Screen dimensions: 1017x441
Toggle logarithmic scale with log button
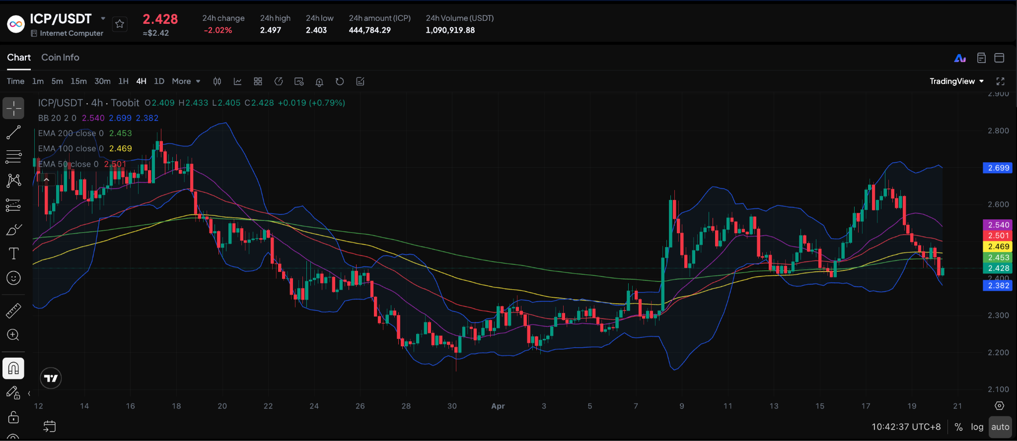pos(977,427)
